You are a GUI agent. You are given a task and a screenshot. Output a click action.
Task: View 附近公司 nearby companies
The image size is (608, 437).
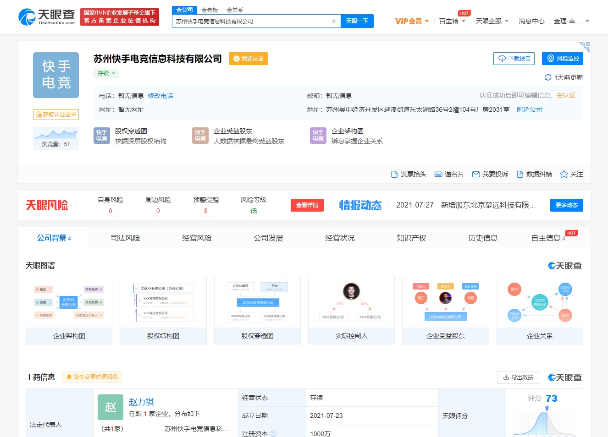coord(530,109)
